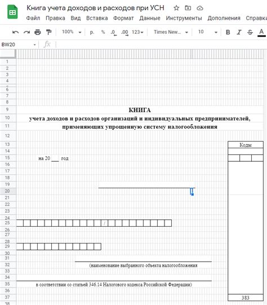Click the 'в соответствии со статьей 346.14' text

pos(114,285)
